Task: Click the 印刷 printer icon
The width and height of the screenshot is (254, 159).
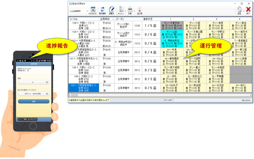Action: coord(130,10)
